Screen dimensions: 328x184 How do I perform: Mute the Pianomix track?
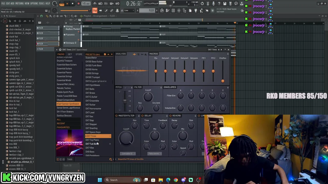[65, 34]
